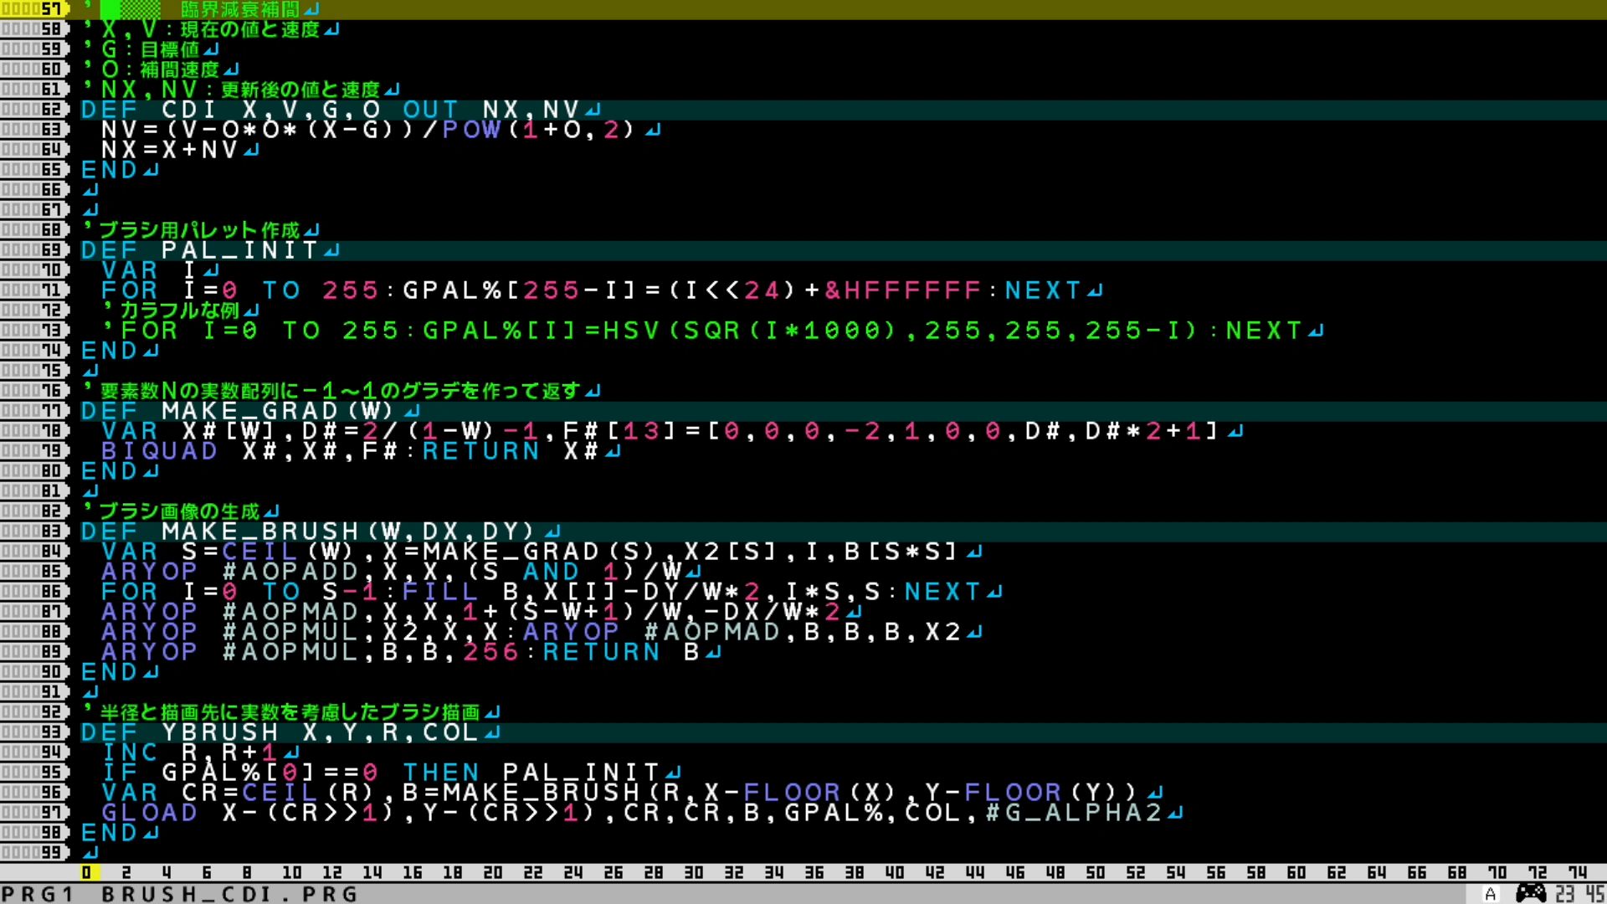Select the PRG1 program slot label
Viewport: 1607px width, 904px height.
[x=39, y=894]
